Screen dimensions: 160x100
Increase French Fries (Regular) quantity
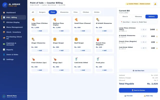[x=145, y=42]
